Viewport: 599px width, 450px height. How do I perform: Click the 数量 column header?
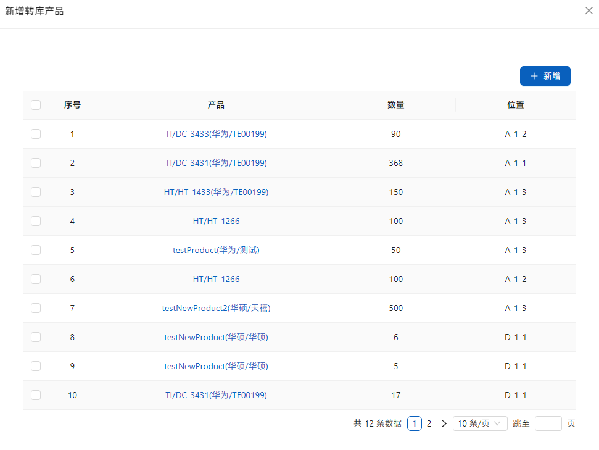395,105
